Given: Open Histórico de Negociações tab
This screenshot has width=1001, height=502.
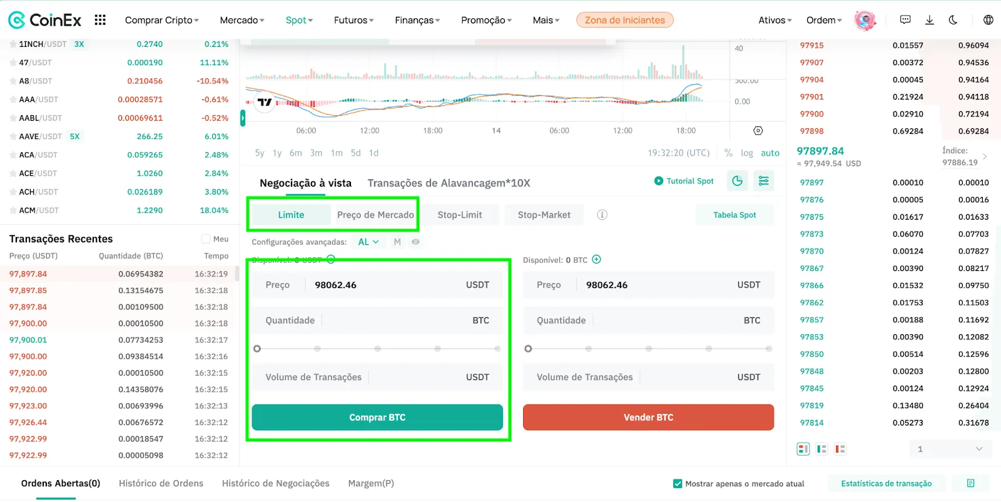Looking at the screenshot, I should pos(275,483).
